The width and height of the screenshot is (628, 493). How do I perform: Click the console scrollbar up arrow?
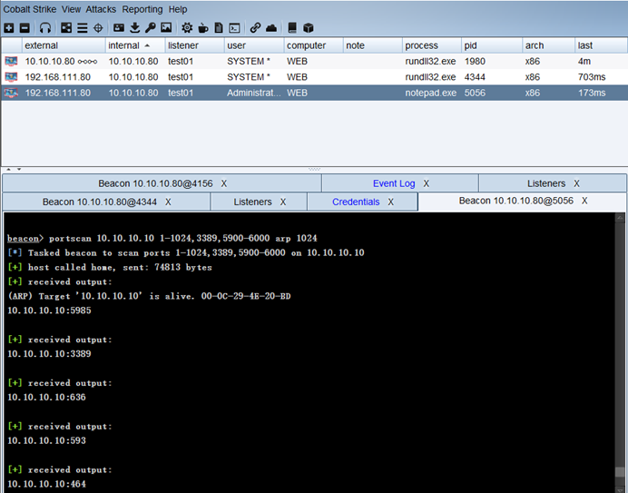pyautogui.click(x=620, y=217)
